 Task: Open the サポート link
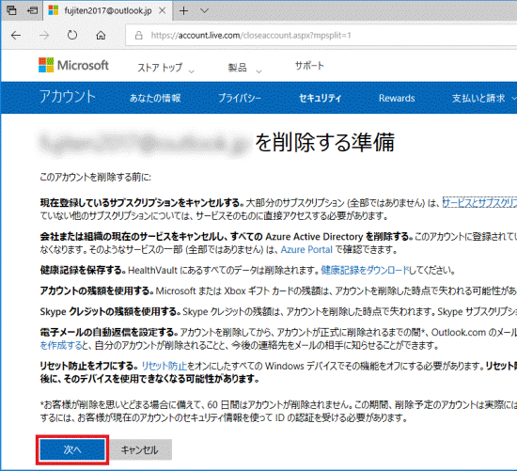[x=309, y=66]
